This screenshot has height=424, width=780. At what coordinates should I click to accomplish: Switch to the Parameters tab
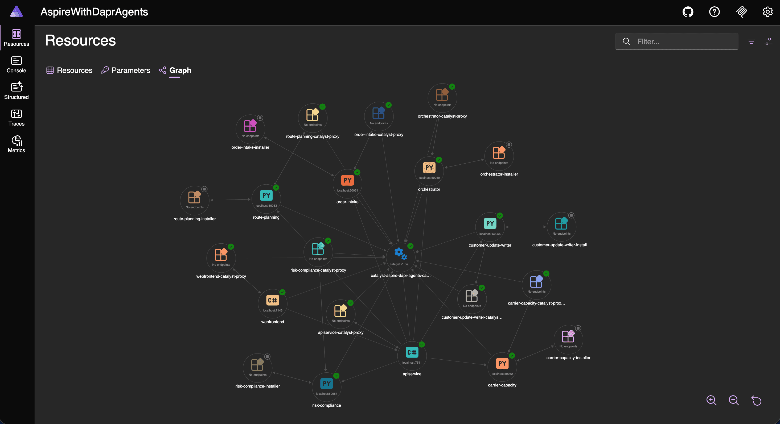click(x=125, y=70)
